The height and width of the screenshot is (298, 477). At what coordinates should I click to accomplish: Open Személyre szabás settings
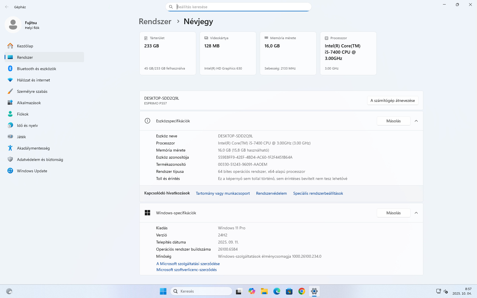pos(44,91)
